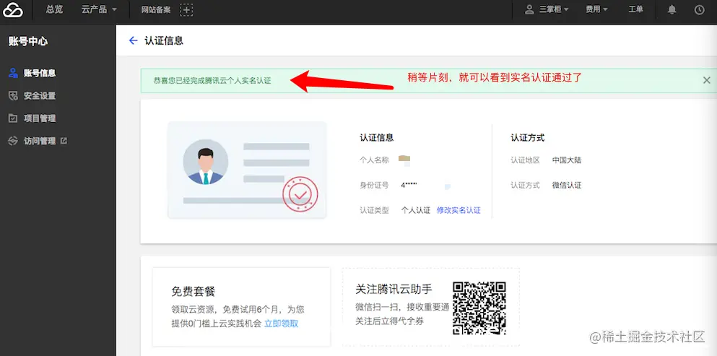The width and height of the screenshot is (717, 356).
Task: Click the 立即领取 link
Action: [x=281, y=324]
